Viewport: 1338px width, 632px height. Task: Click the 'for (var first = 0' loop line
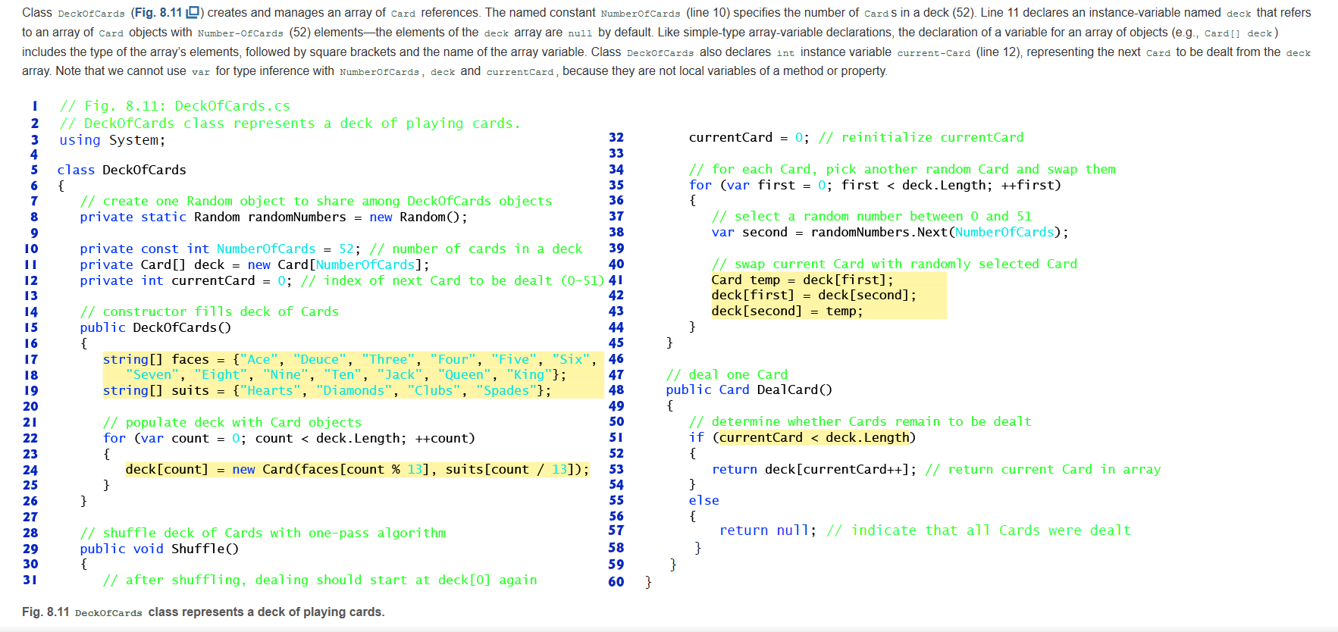tap(875, 185)
